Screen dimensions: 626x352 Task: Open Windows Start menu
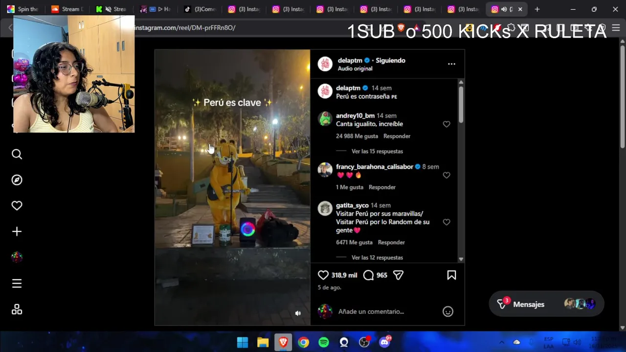[x=243, y=342]
